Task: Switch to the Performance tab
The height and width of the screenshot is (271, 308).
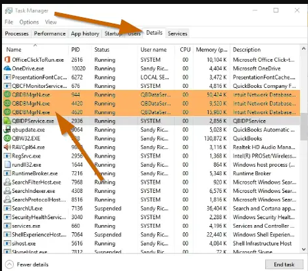Action: click(x=50, y=33)
